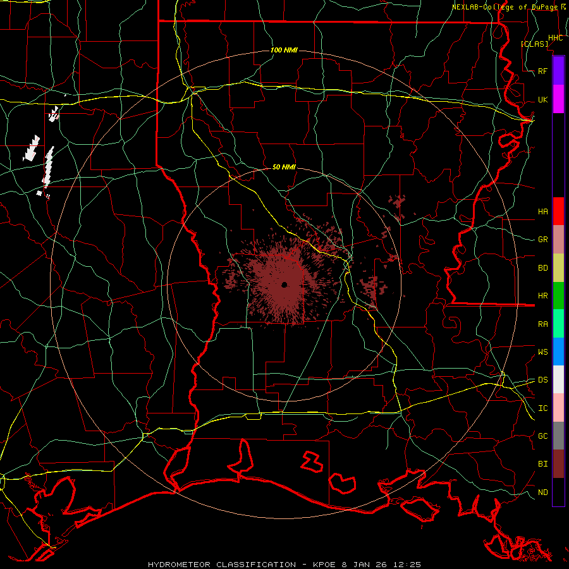Click the white DS legend swatch
569x569 pixels.
click(x=558, y=379)
